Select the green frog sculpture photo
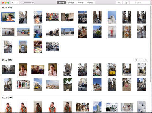The height and width of the screenshot is (113, 152). (112, 107)
